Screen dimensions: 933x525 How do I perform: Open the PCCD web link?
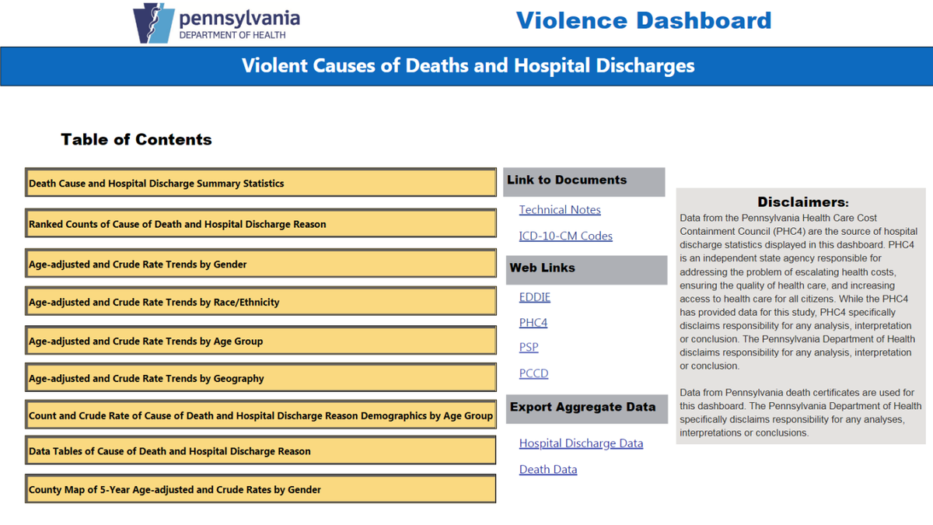[533, 373]
